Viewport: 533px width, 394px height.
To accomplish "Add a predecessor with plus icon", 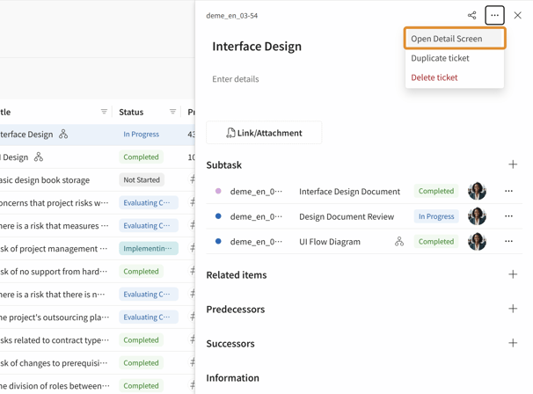I will 513,309.
